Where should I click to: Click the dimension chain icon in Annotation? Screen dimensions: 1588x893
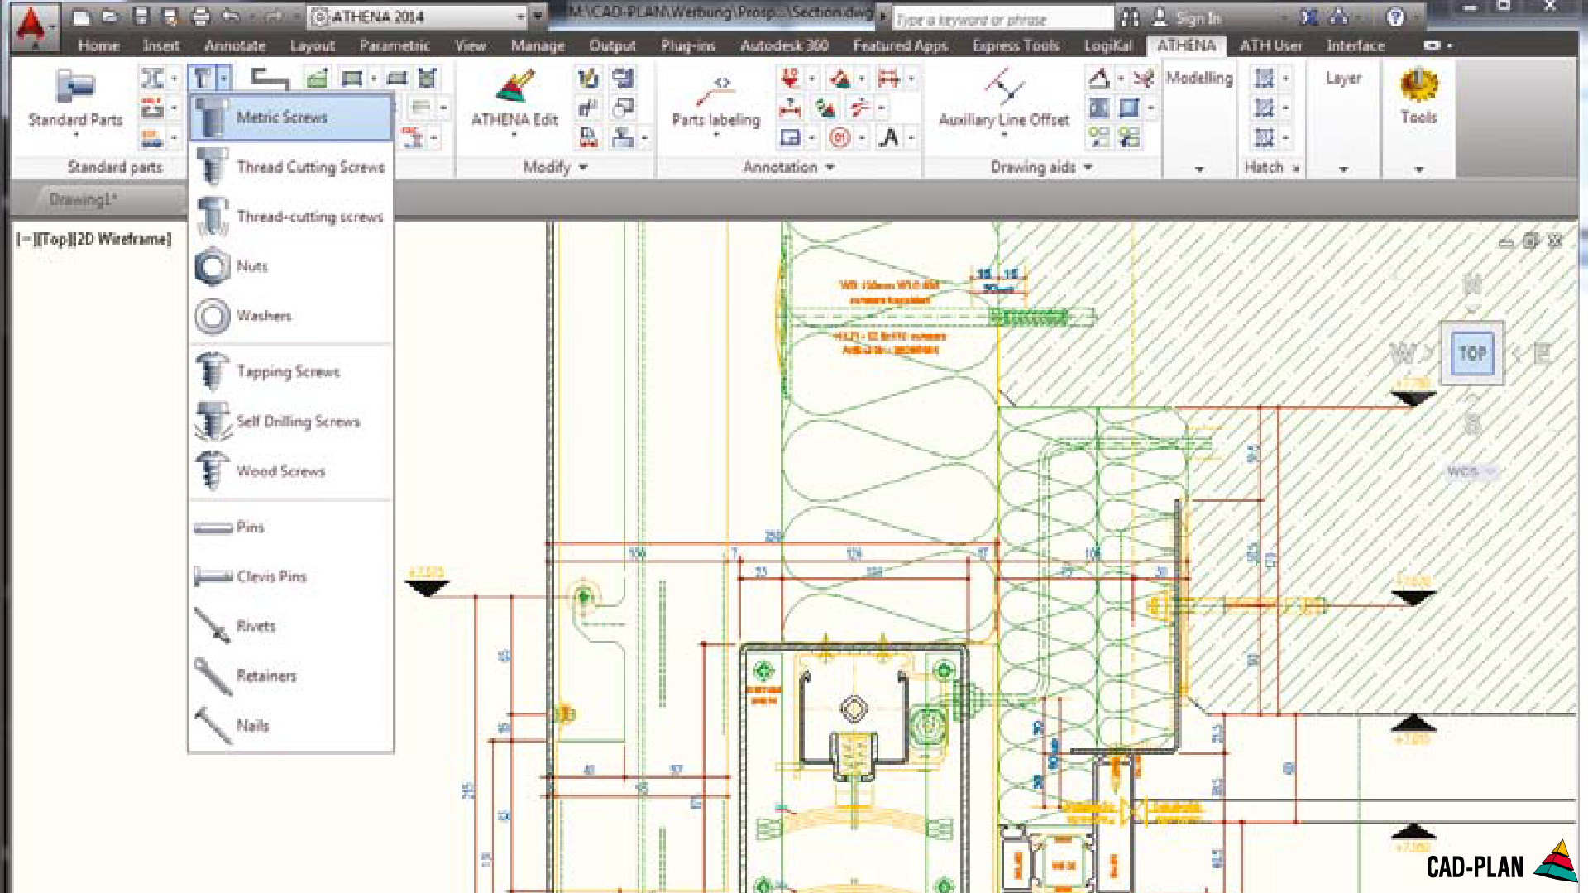click(888, 79)
